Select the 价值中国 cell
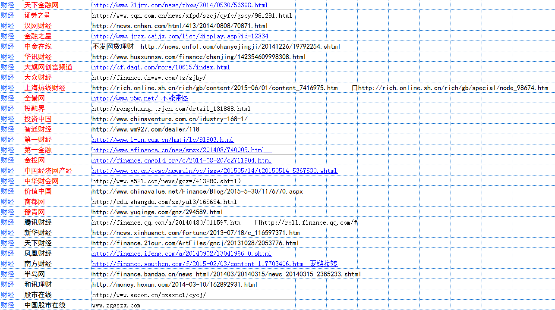 (x=57, y=191)
